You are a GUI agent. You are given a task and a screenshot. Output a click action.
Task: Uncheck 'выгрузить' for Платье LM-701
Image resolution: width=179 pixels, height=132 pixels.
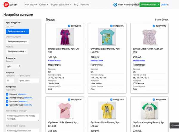(x=69, y=26)
